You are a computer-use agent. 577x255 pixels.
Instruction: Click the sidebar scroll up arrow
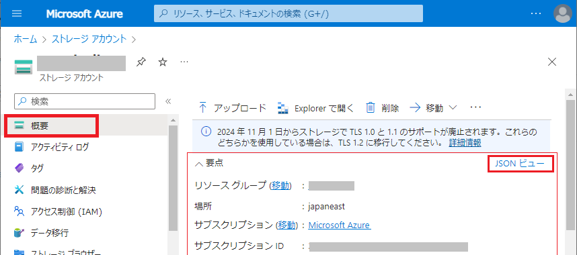point(172,120)
